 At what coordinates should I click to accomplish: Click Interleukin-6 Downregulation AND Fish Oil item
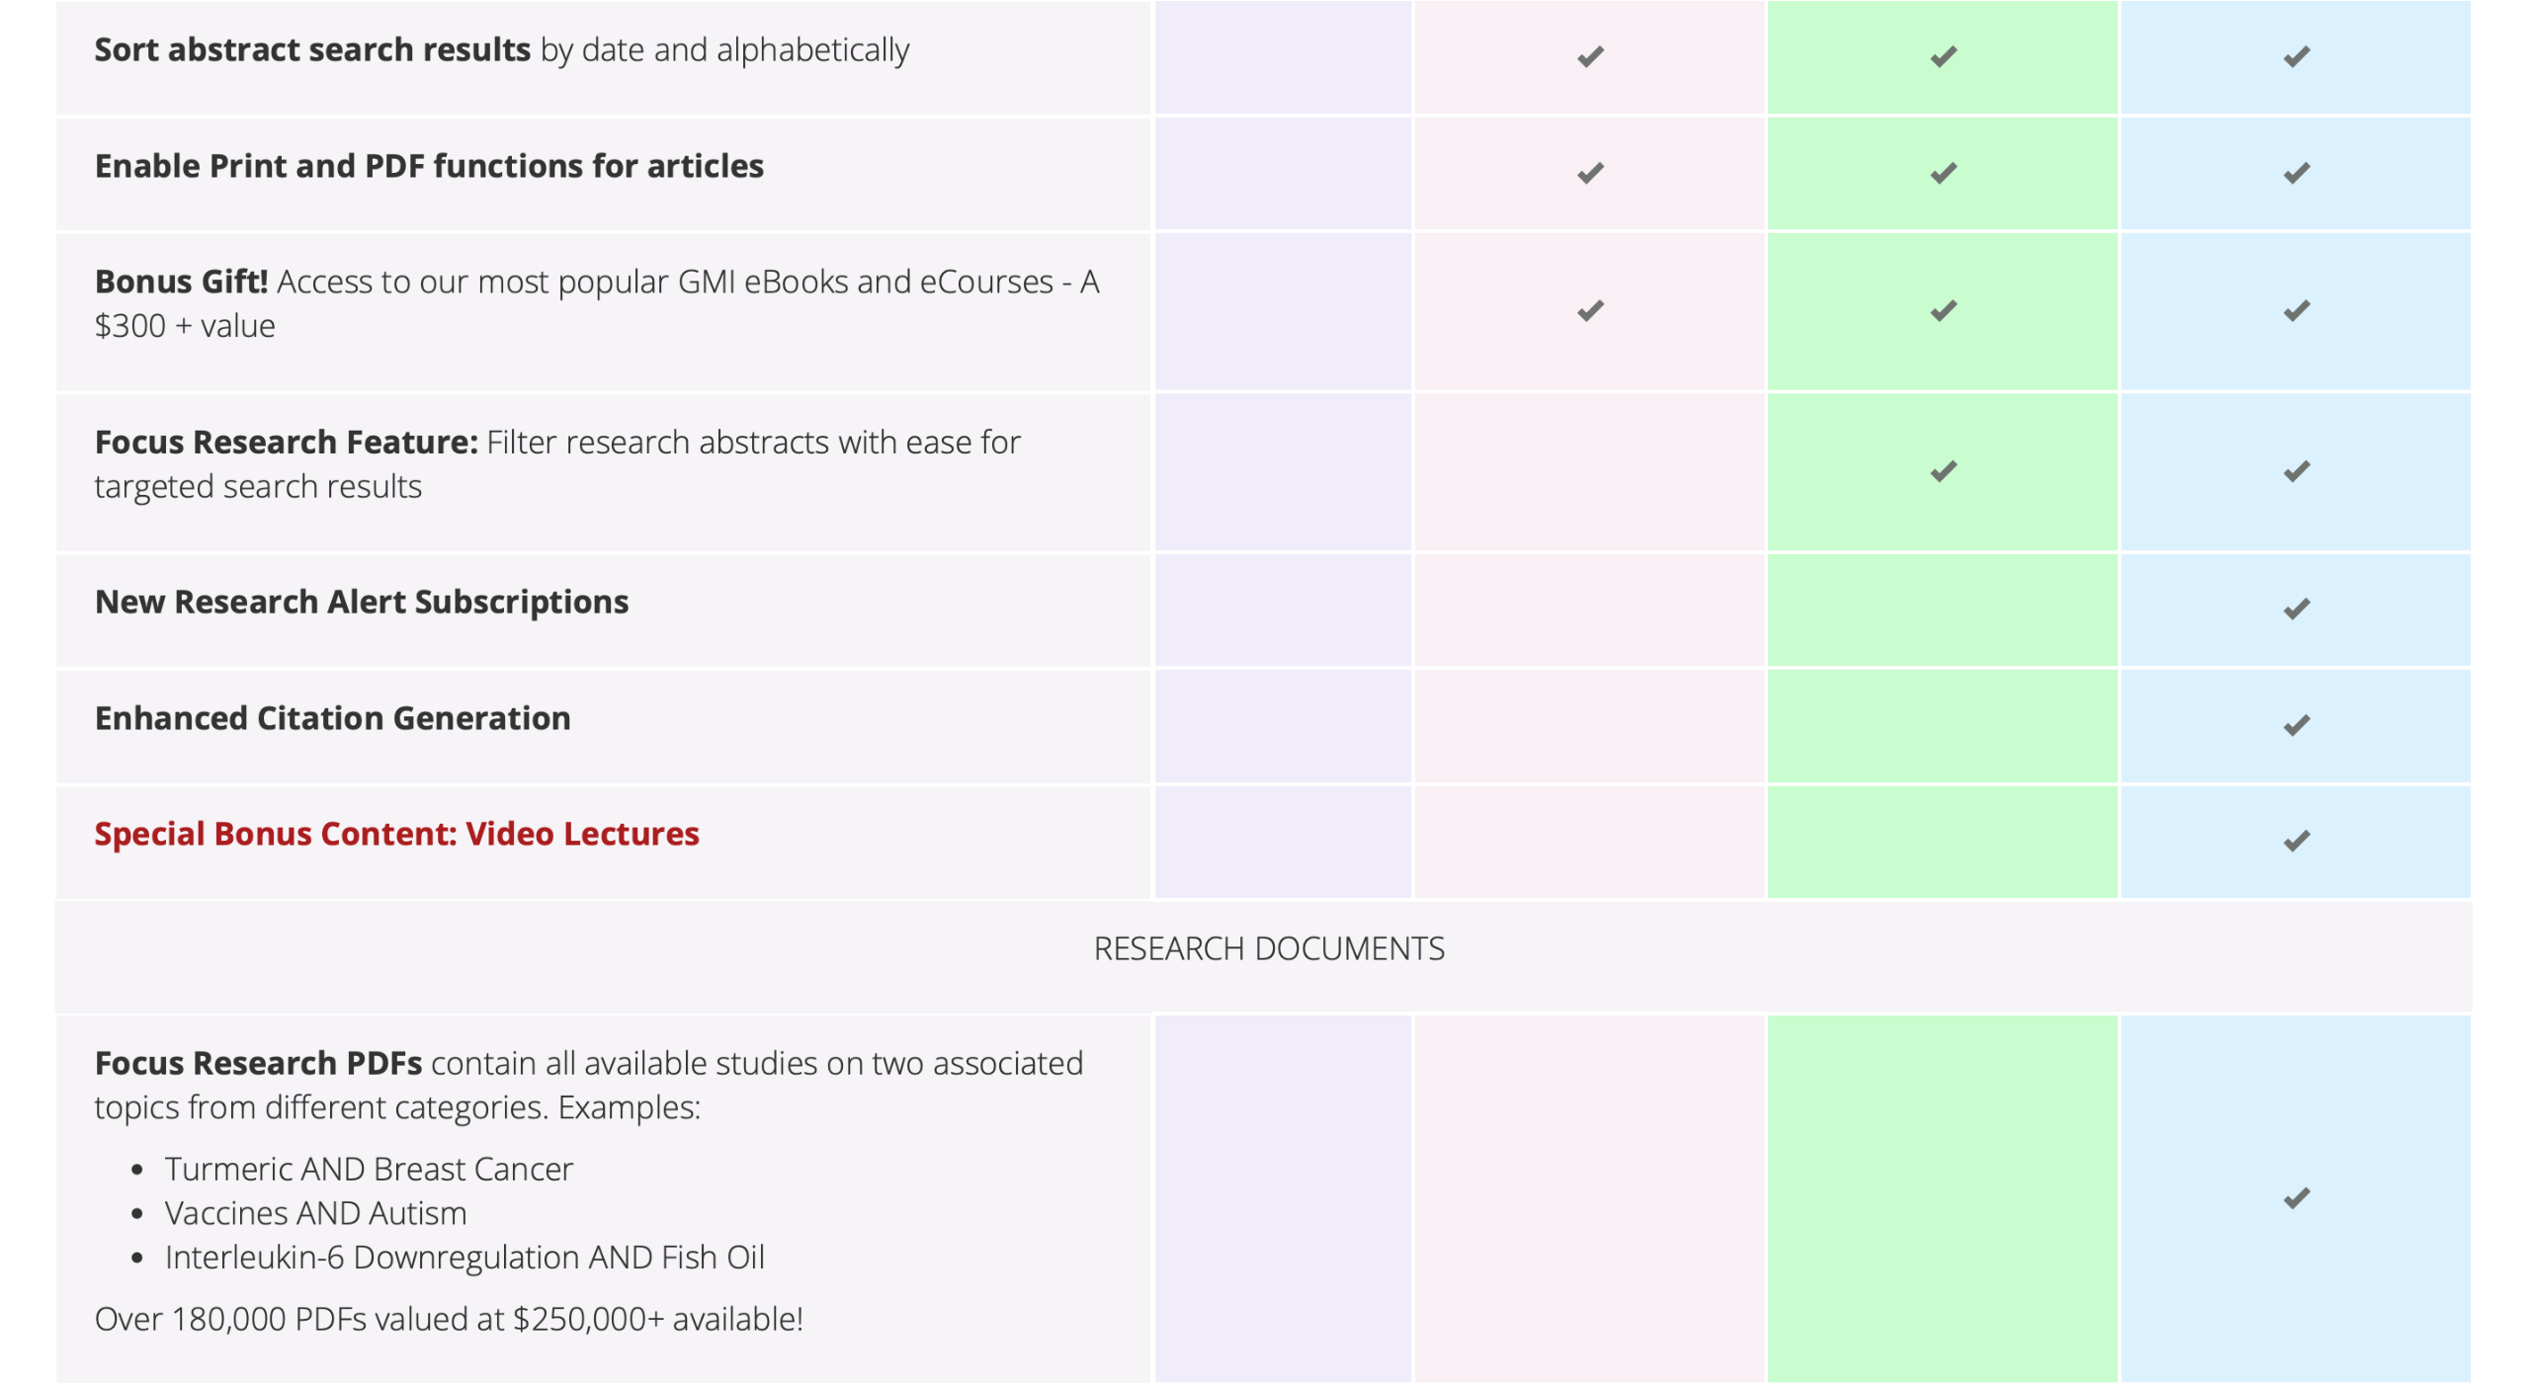pyautogui.click(x=464, y=1258)
